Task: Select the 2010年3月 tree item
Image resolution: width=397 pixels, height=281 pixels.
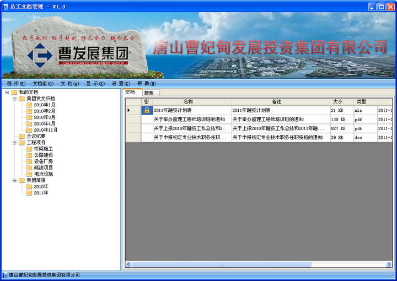Action: point(44,117)
